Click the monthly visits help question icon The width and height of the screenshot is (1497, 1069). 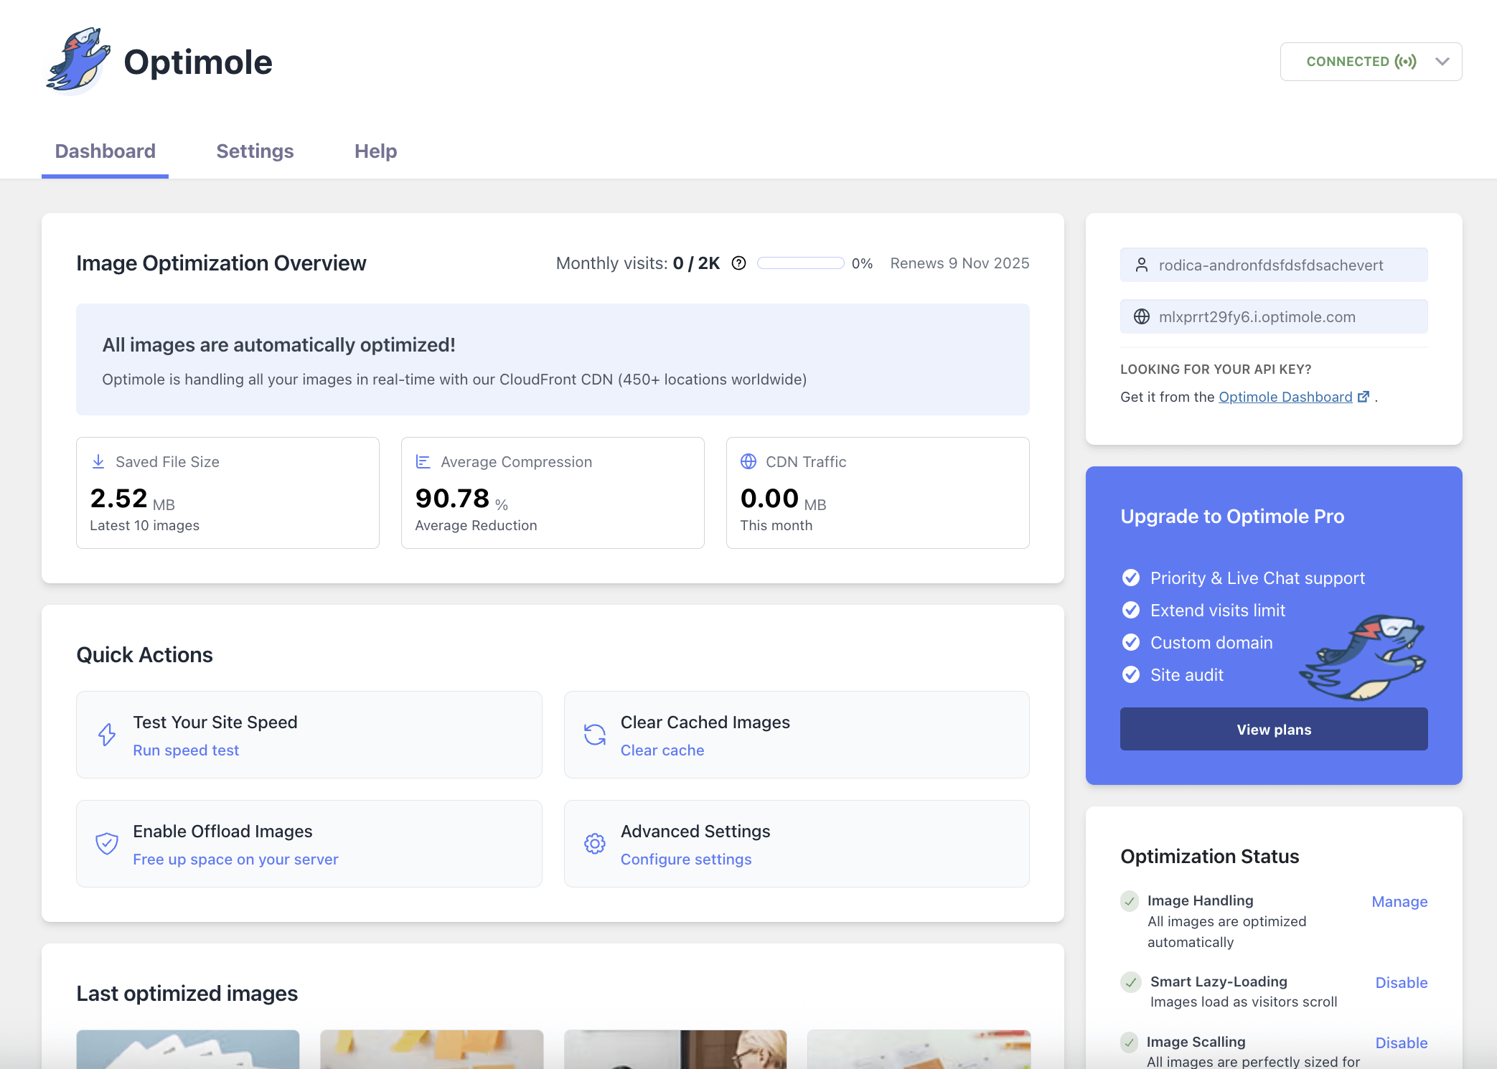pos(738,263)
